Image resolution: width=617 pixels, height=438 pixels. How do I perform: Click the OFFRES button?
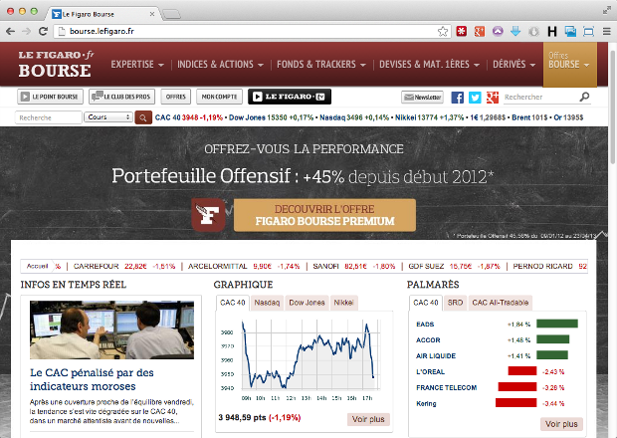tap(175, 97)
